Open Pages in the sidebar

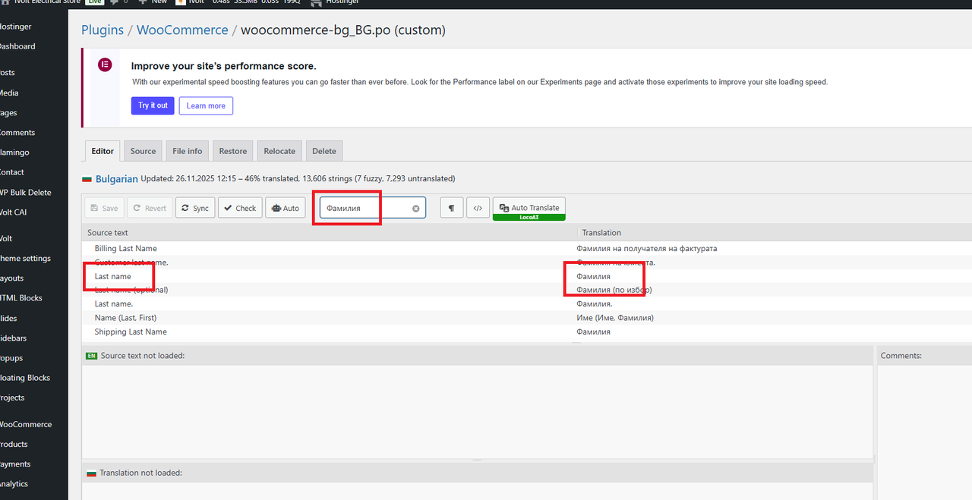8,112
